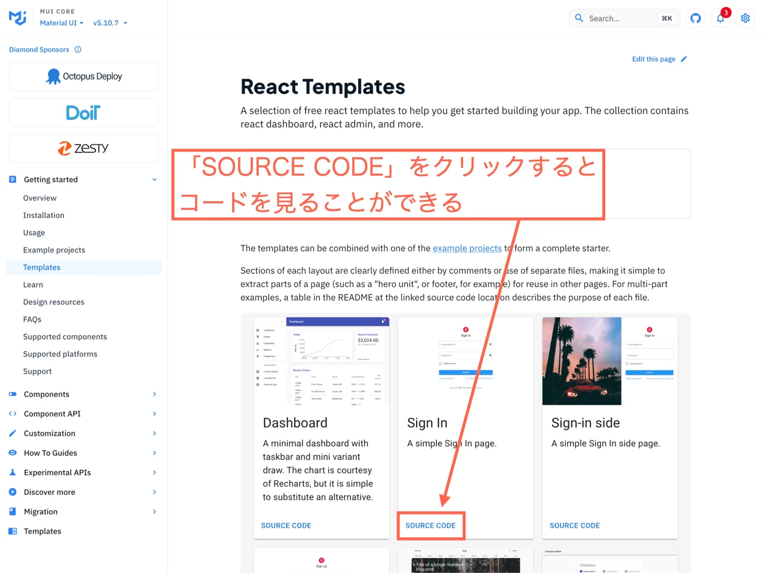
Task: Click SOURCE CODE under the Sign In template
Action: (430, 525)
